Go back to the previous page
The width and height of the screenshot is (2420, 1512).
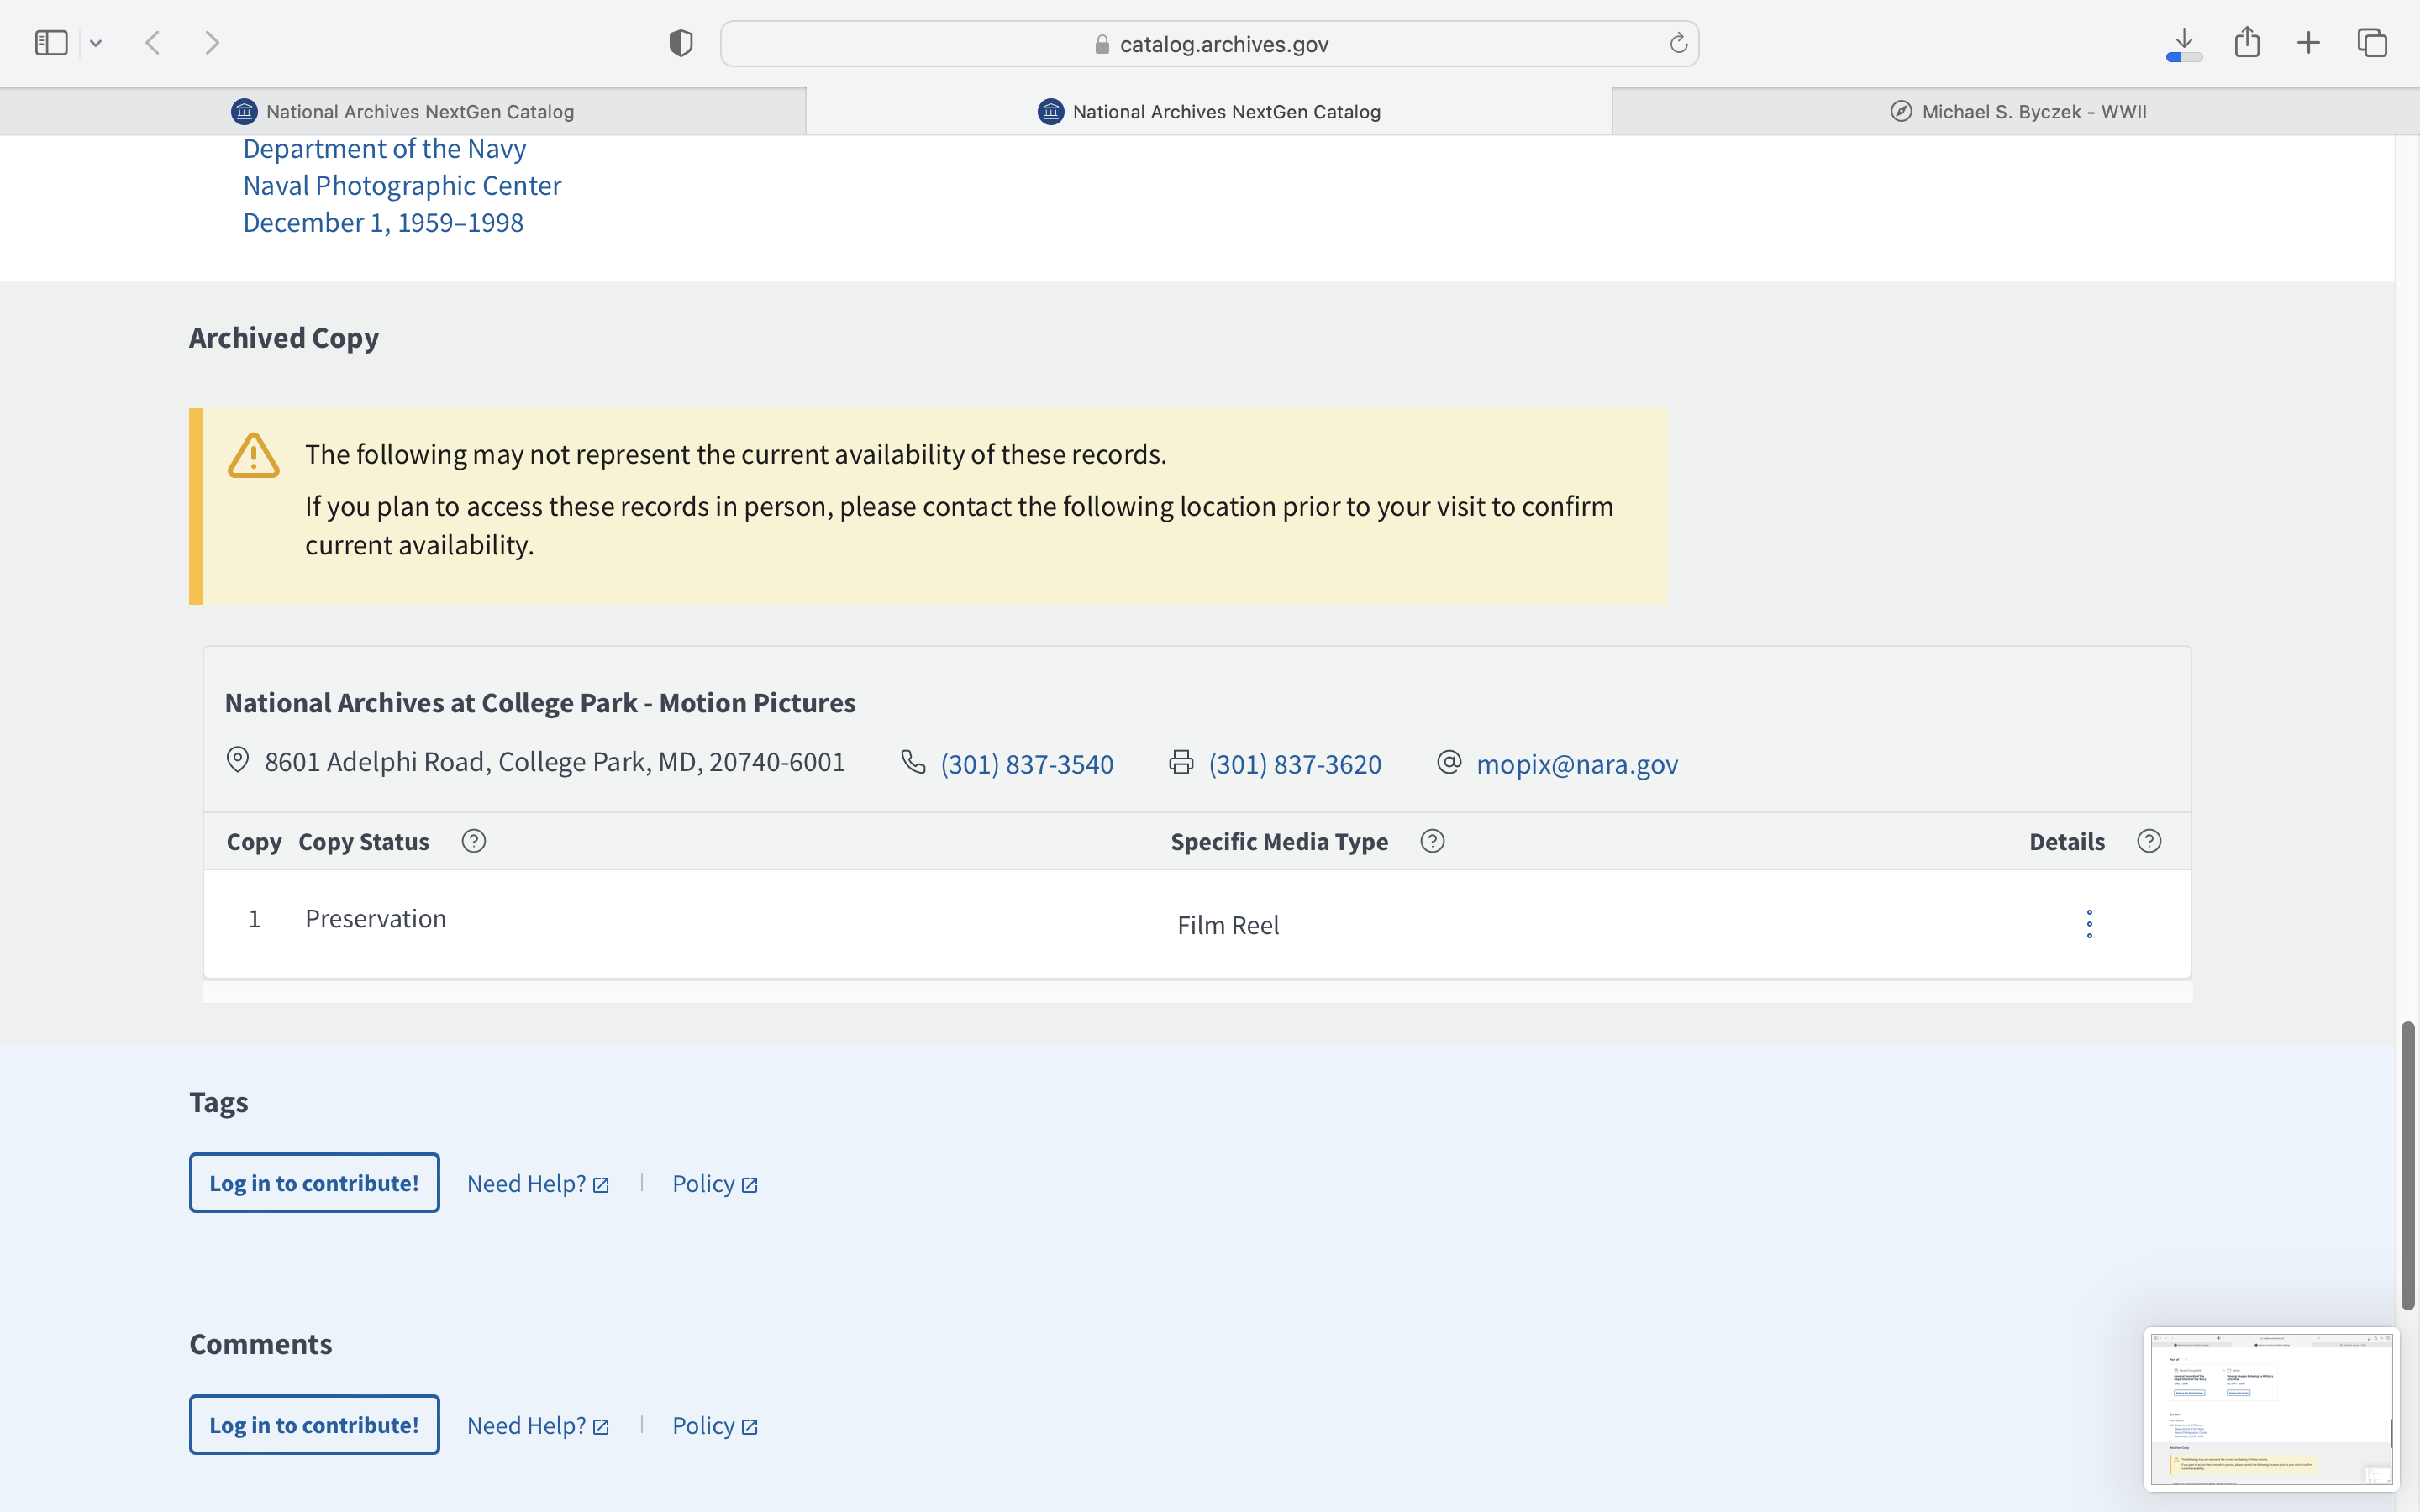click(x=153, y=43)
